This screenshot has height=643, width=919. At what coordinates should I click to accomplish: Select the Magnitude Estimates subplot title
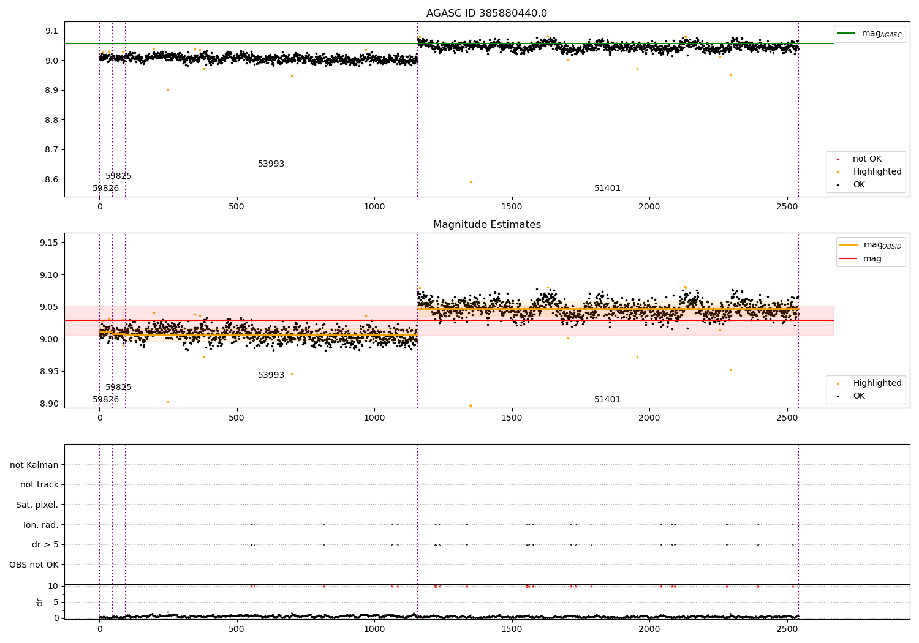pos(486,225)
